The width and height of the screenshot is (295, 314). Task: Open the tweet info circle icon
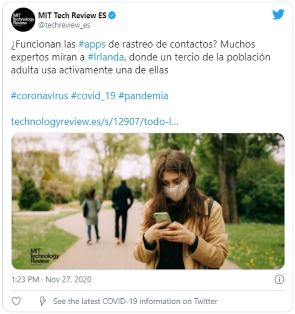coord(279,279)
